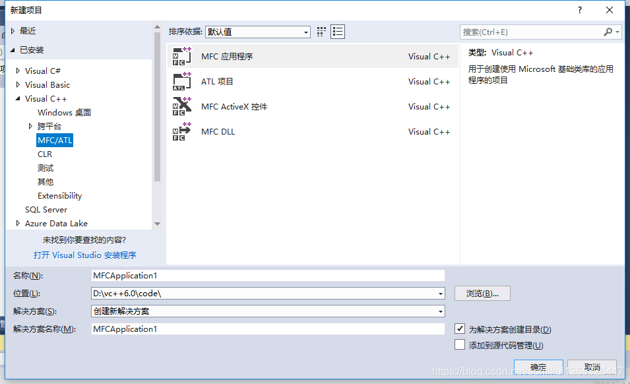630x384 pixels.
Task: Switch to small icons grid view
Action: pyautogui.click(x=321, y=32)
